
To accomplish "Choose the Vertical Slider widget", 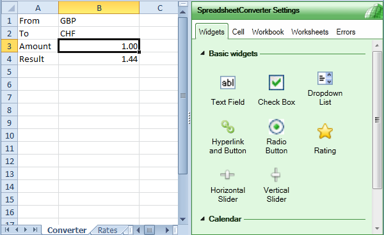I will click(276, 175).
